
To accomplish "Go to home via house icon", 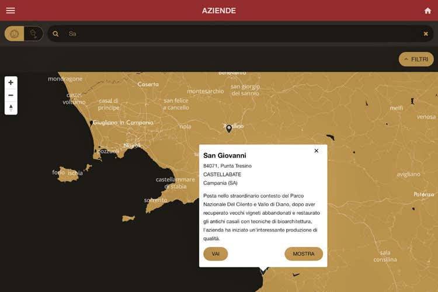I will (x=427, y=11).
